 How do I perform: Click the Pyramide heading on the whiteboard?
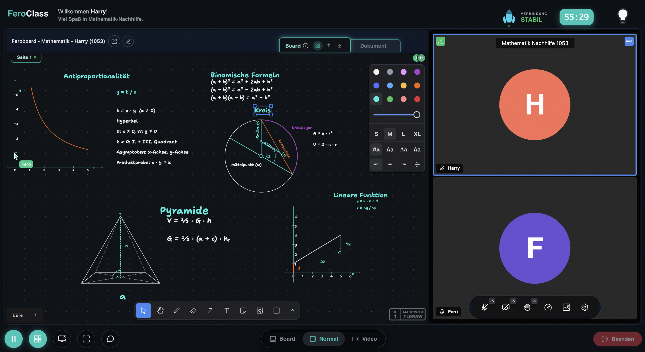point(184,211)
